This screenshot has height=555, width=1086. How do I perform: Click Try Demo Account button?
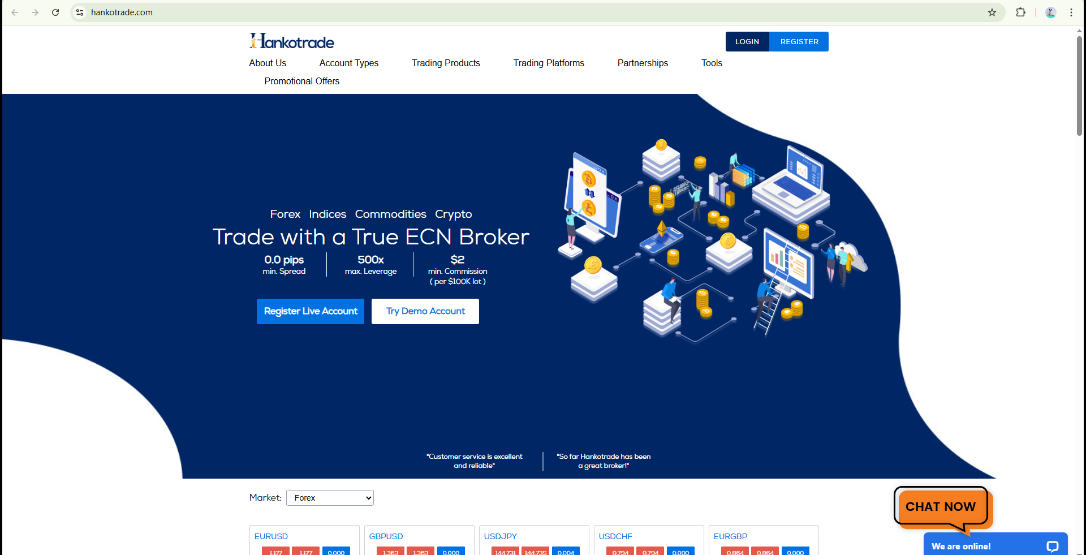click(x=425, y=311)
